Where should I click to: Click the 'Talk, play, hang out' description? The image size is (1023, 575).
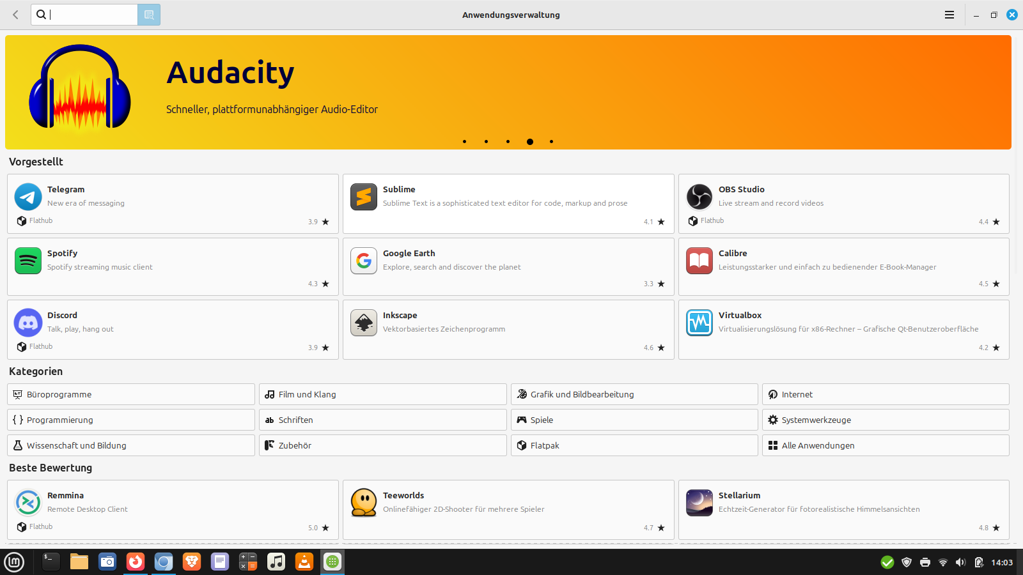tap(81, 329)
